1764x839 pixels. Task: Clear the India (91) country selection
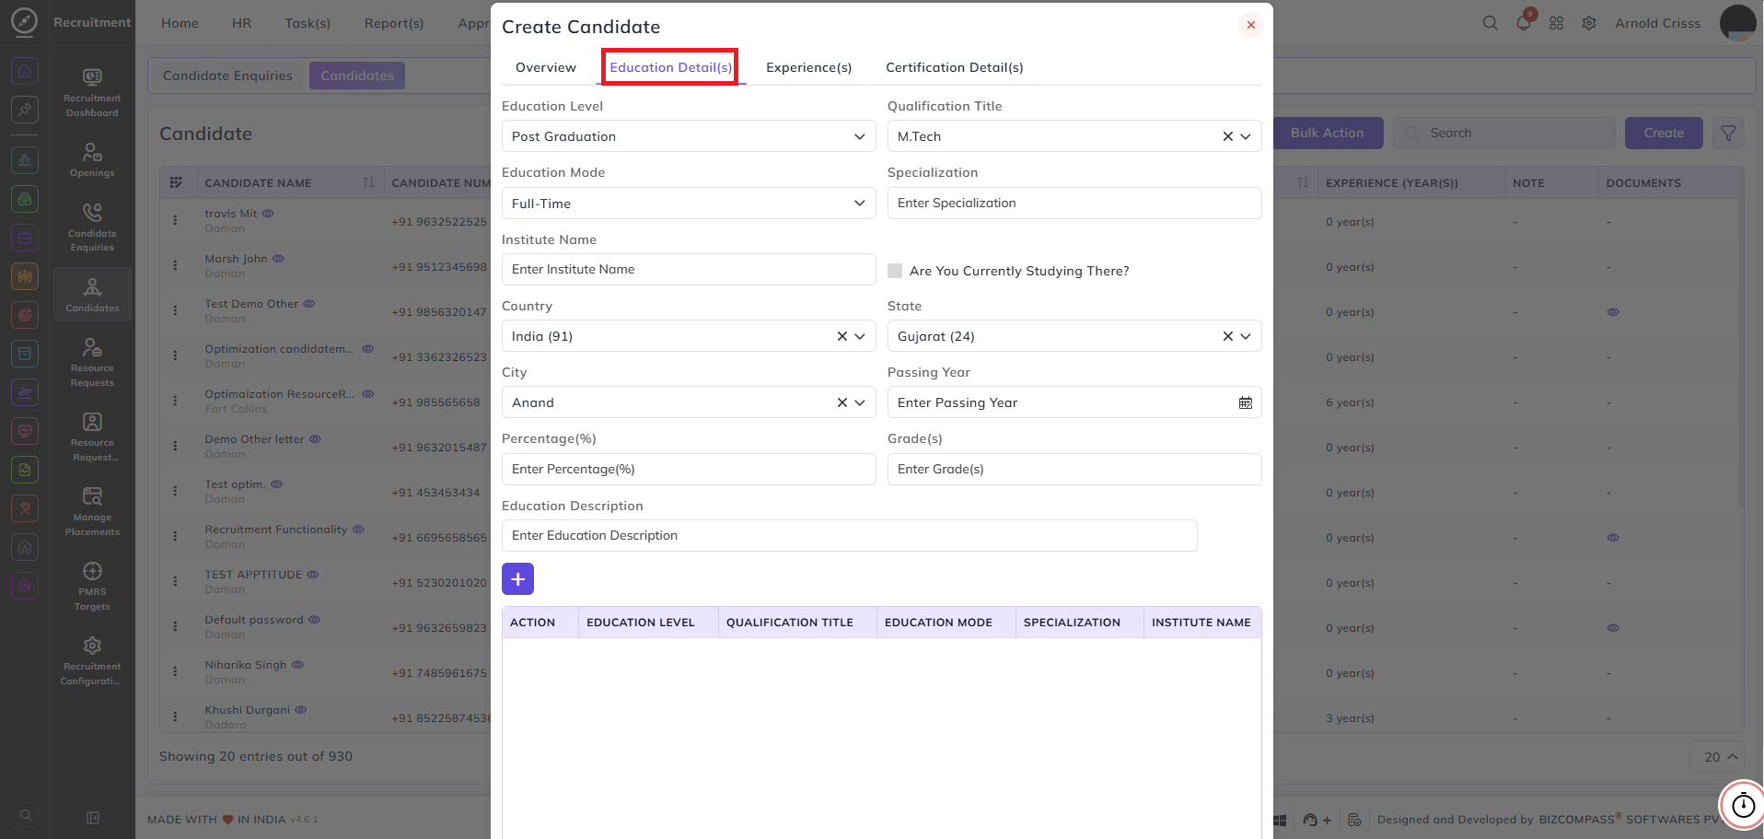click(x=841, y=336)
